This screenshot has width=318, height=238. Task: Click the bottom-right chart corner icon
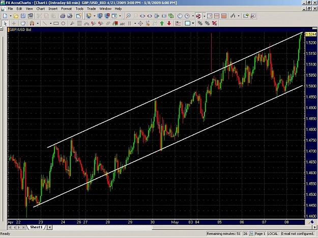(x=311, y=222)
